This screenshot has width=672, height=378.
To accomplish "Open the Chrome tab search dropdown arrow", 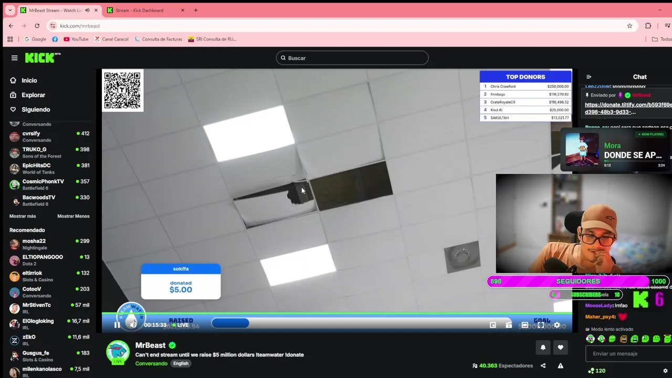I will pyautogui.click(x=9, y=10).
